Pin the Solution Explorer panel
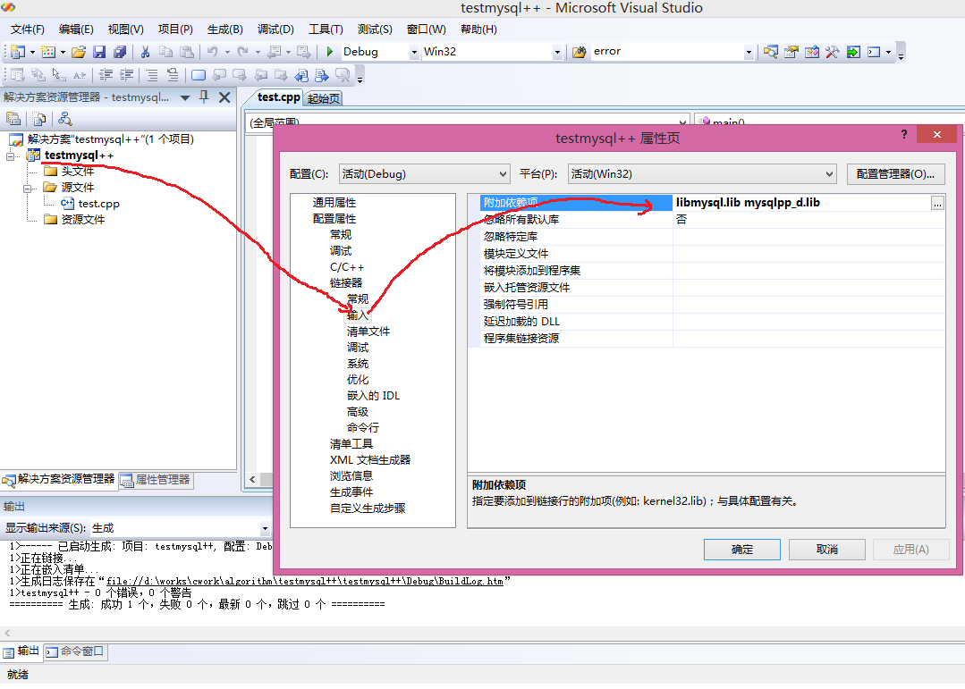 point(204,97)
